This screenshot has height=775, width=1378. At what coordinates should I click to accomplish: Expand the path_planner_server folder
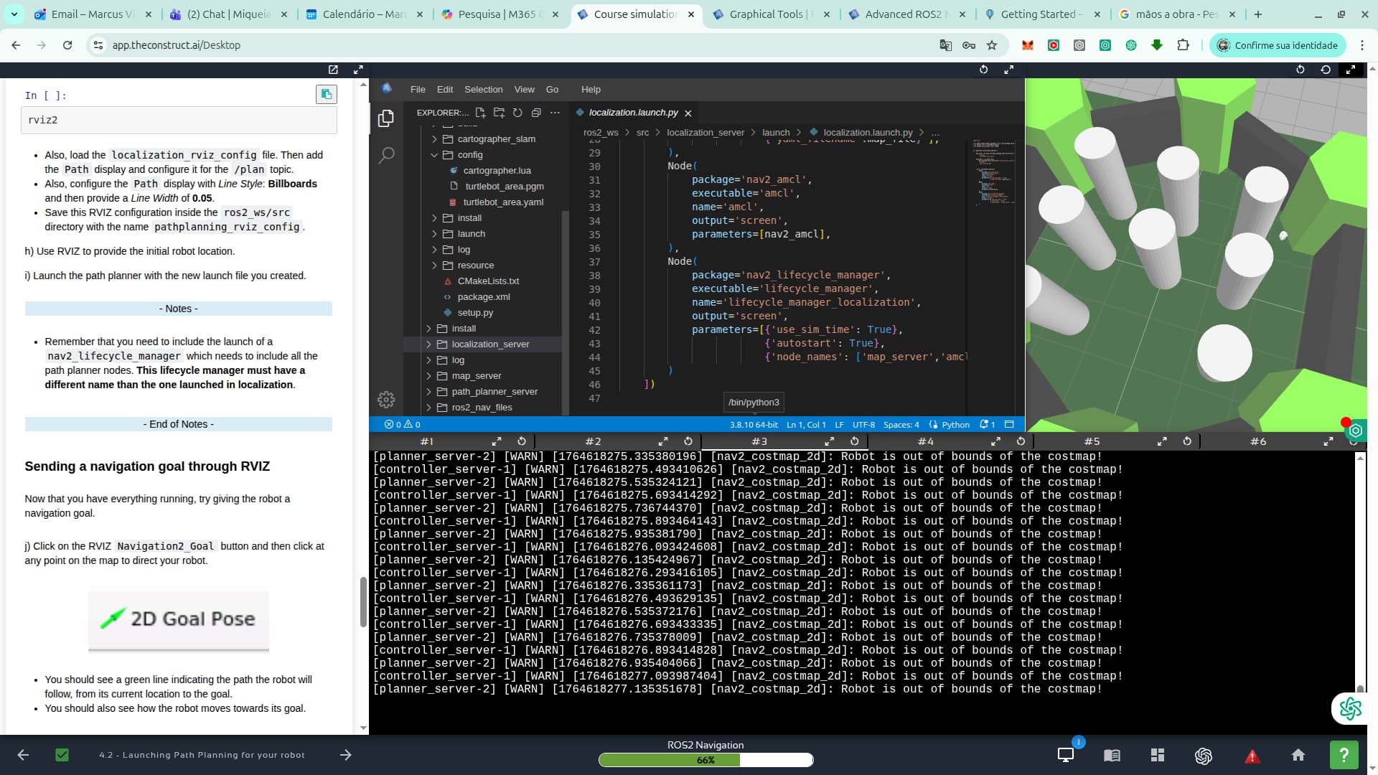(x=494, y=392)
